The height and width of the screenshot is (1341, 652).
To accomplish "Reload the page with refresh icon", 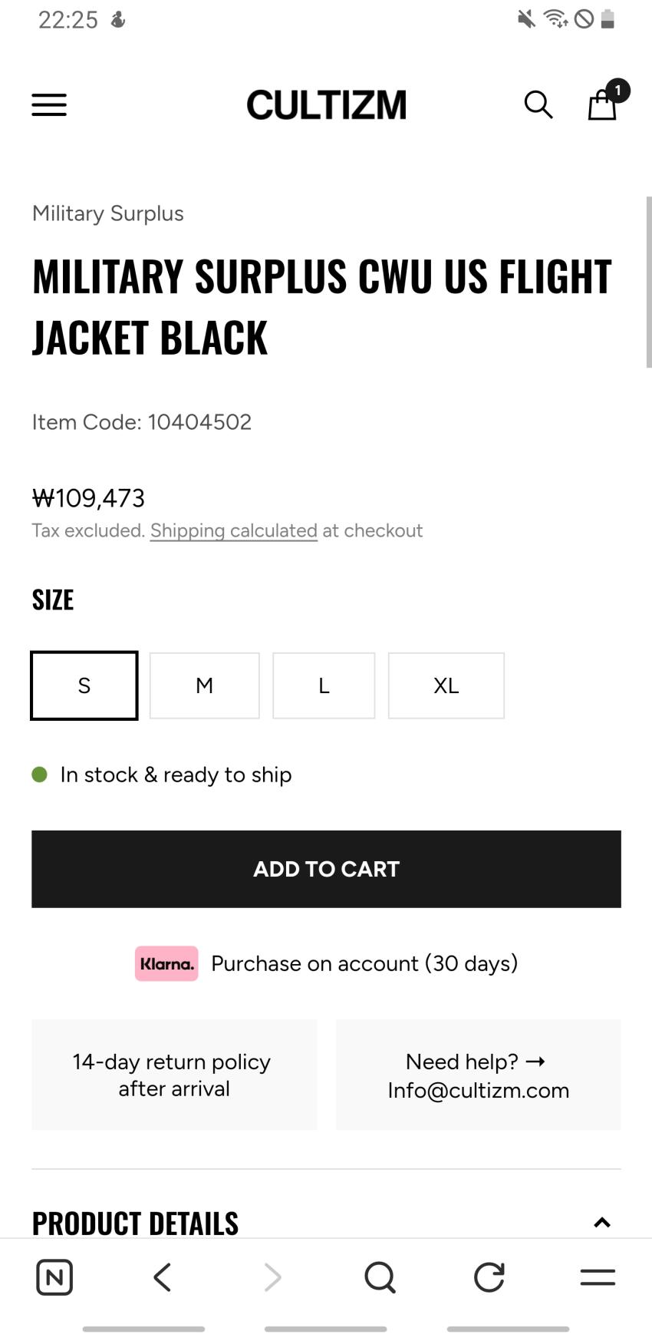I will coord(489,1277).
